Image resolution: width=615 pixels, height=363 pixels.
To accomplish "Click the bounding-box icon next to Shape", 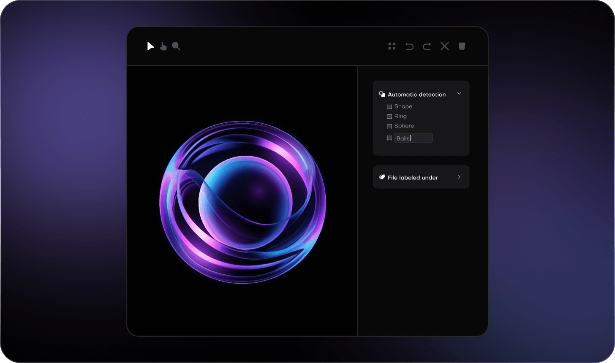I will tap(389, 106).
